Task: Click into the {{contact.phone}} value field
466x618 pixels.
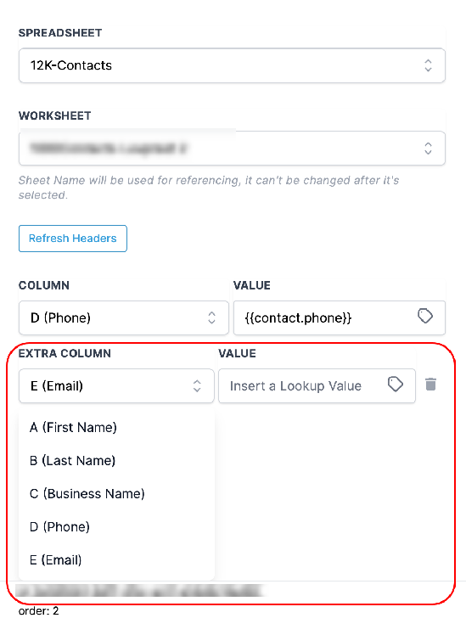Action: pos(339,317)
